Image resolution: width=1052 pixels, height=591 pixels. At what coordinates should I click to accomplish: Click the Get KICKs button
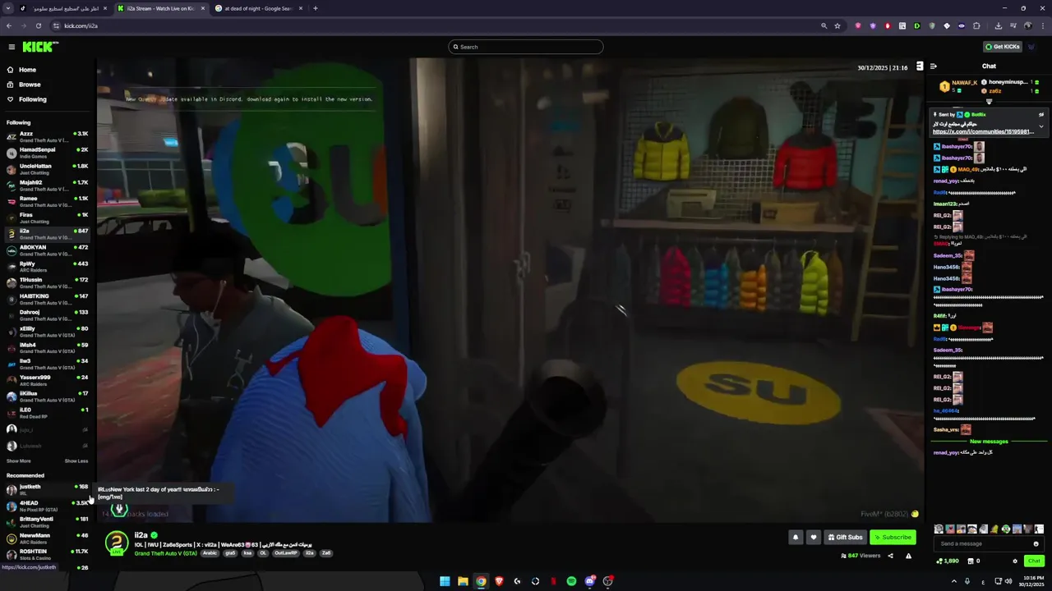[1003, 47]
